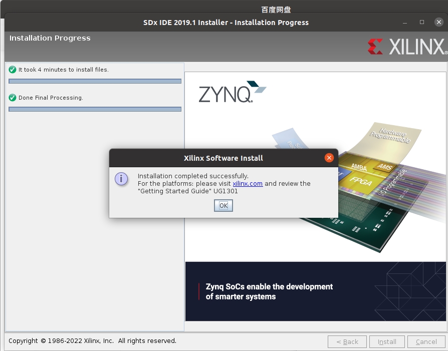Screen dimensions: 448x351
Task: Open the xilinx.com hyperlink
Action: click(x=248, y=183)
